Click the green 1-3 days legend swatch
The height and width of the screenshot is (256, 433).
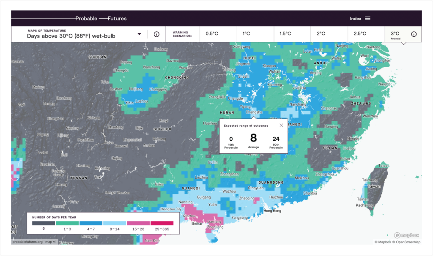coord(67,223)
